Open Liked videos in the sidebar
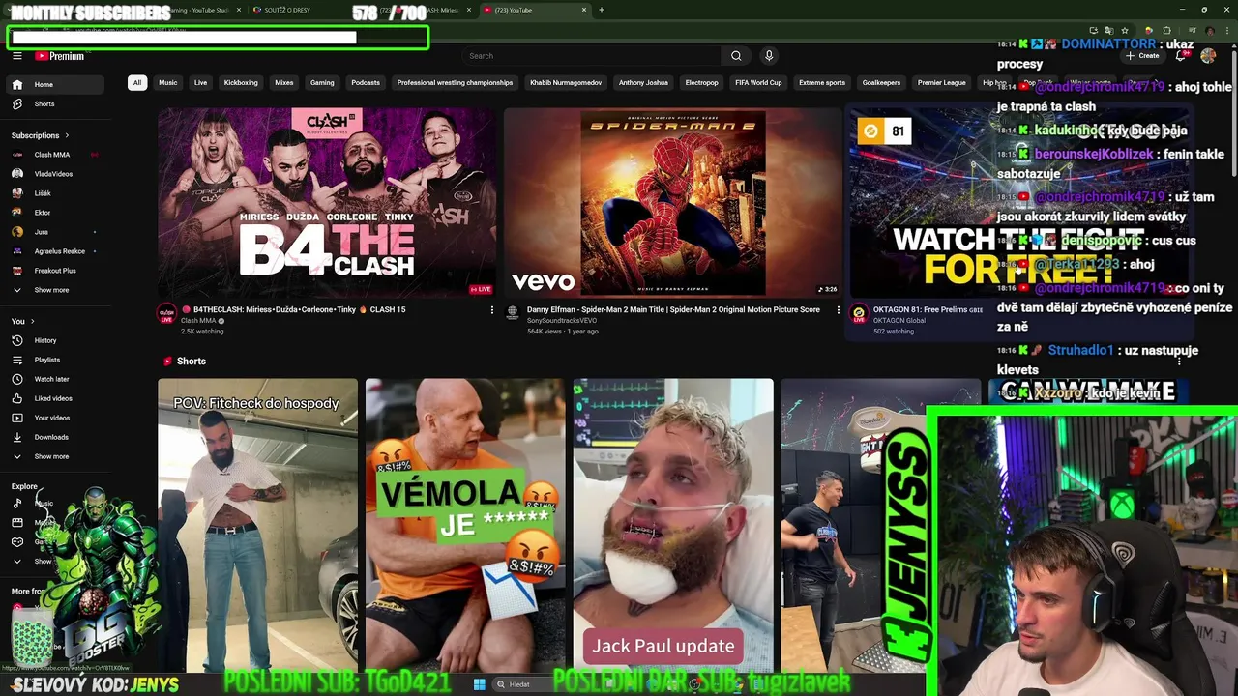Image resolution: width=1238 pixels, height=696 pixels. [56, 398]
